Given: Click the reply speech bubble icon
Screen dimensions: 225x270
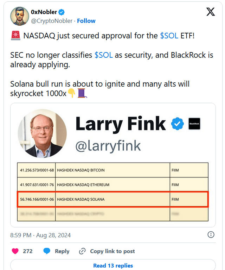Looking at the screenshot, I should (x=47, y=251).
